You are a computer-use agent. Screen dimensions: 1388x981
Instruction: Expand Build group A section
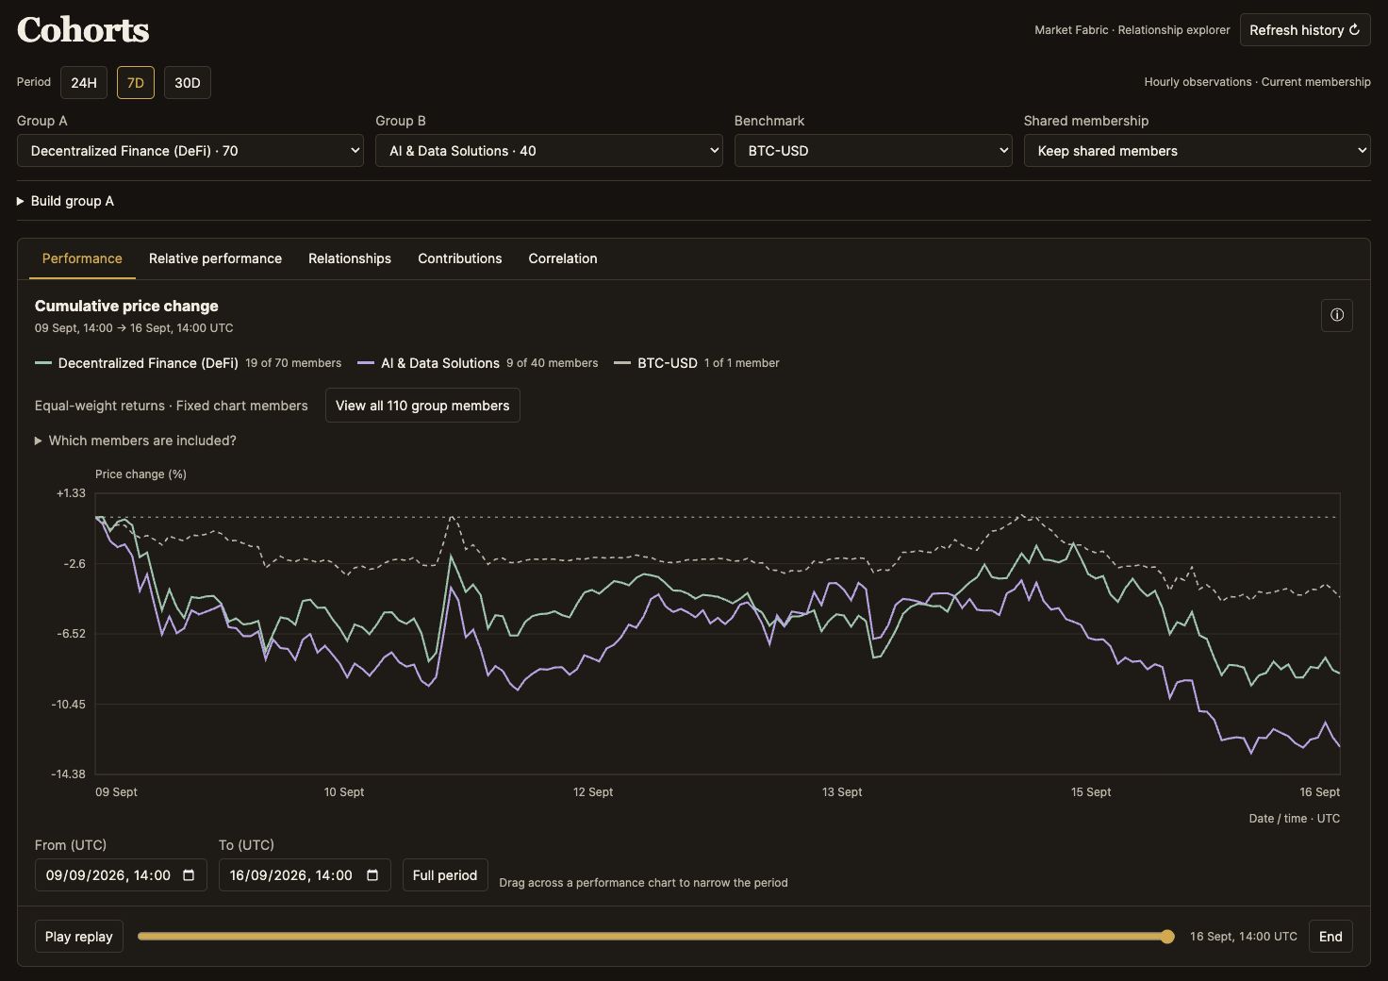(65, 201)
